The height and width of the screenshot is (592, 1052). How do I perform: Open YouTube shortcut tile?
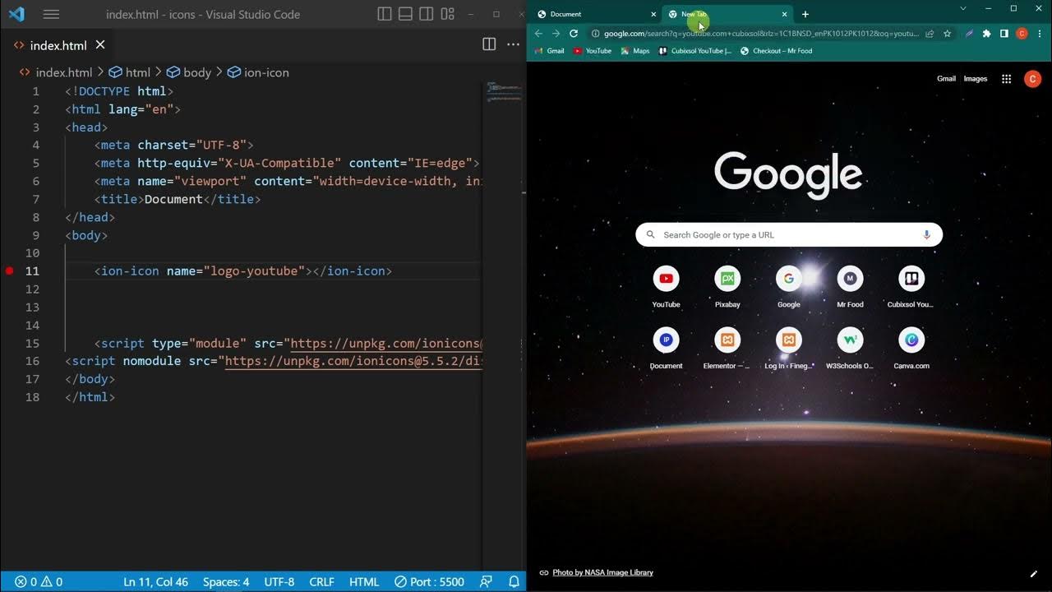point(667,287)
